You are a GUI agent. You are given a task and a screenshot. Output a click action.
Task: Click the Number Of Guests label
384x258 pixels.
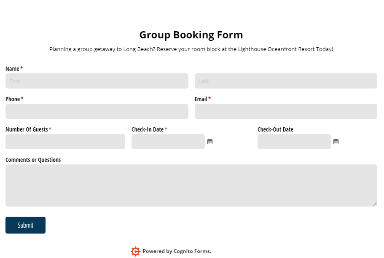[x=27, y=129]
